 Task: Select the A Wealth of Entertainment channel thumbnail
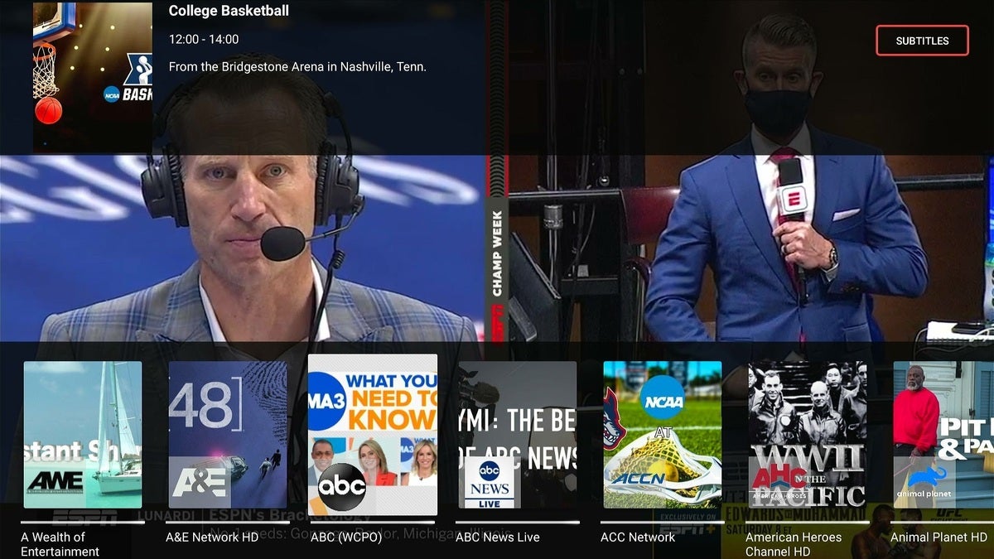click(83, 435)
